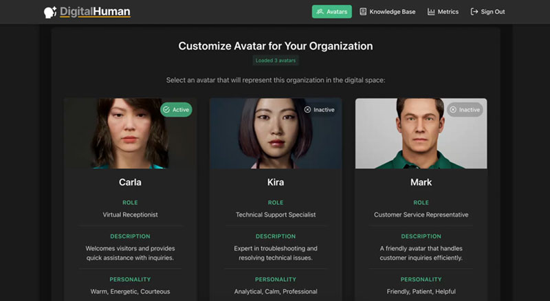Screen dimensions: 550x301
Task: Click the DESCRIPTION label on Kira's card
Action: (276, 236)
